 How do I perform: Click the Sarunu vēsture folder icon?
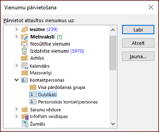pos(25,109)
